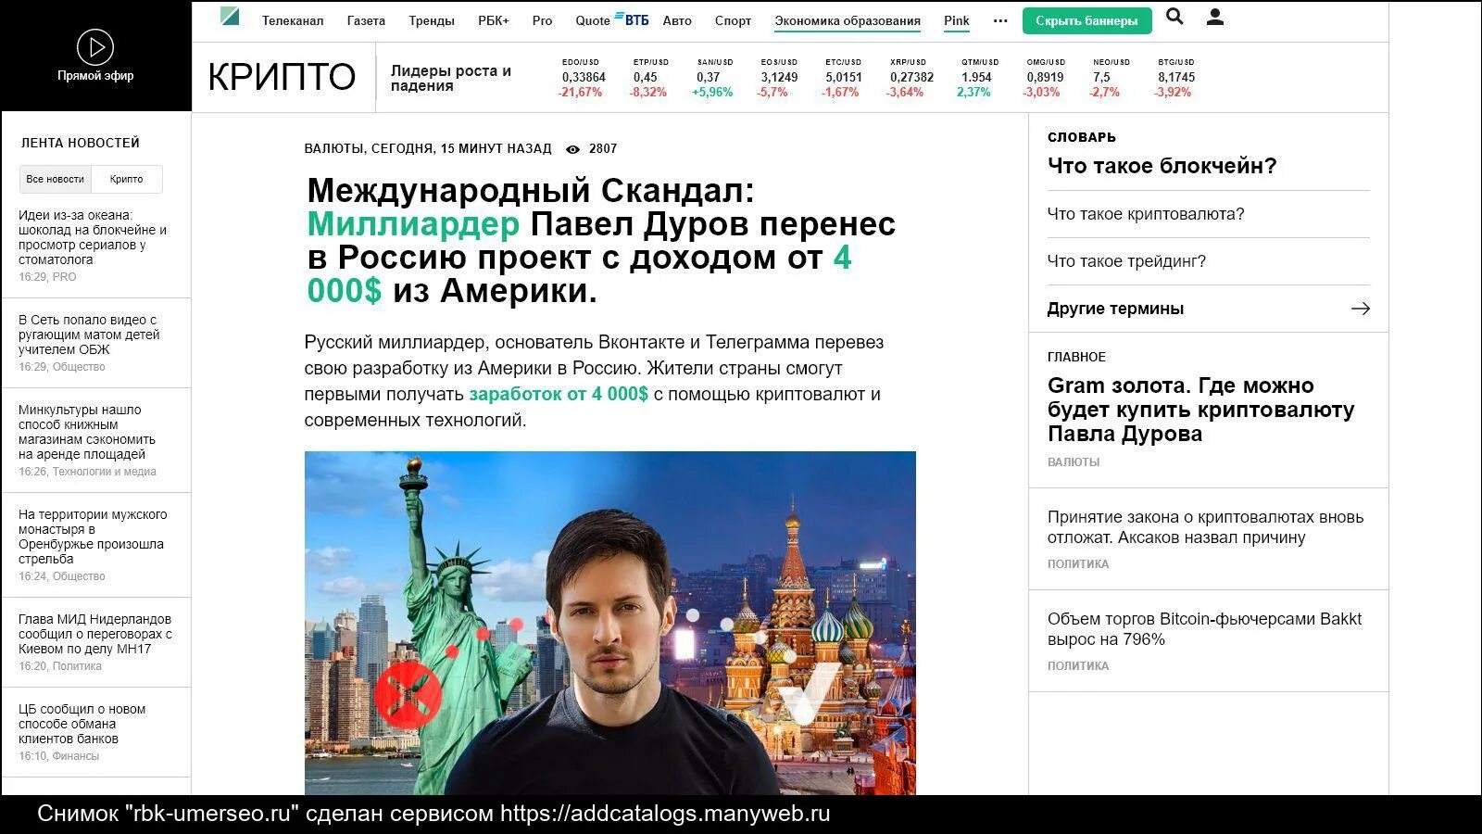Open Bitcoin-фьючерсами Bakkt article
Viewport: 1482px width, 834px height.
1204,629
